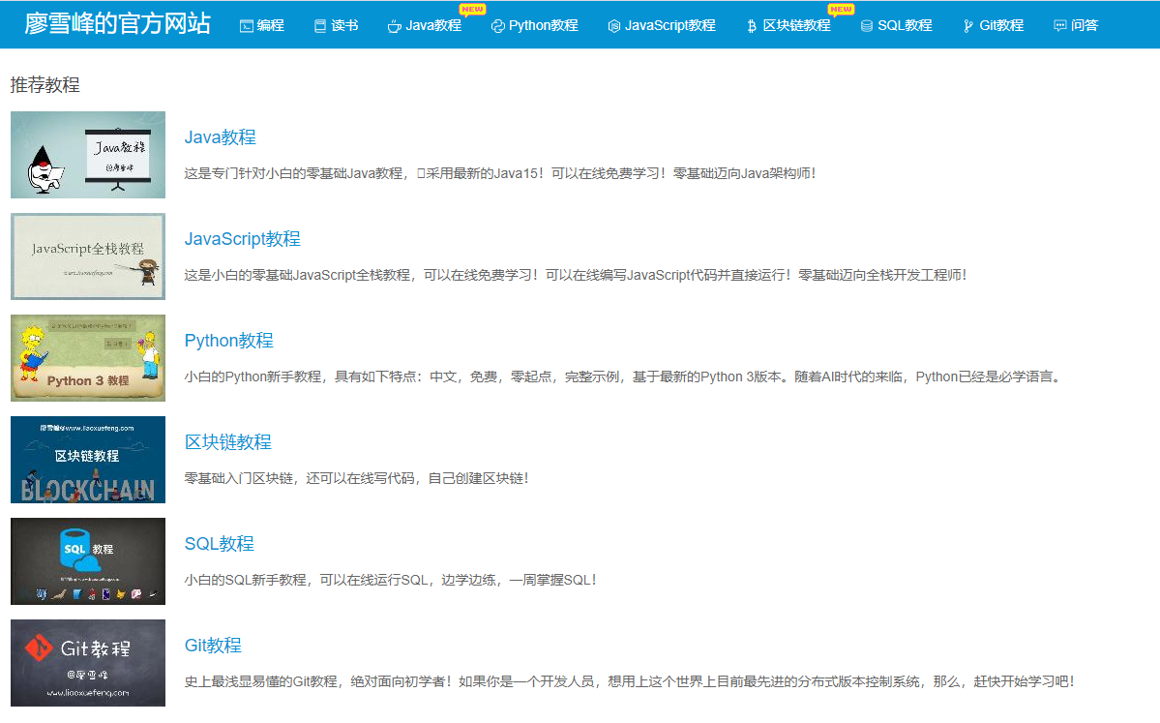Click the Bitcoin icon beside 区块链教程
Screen dimensions: 1160x723
750,25
